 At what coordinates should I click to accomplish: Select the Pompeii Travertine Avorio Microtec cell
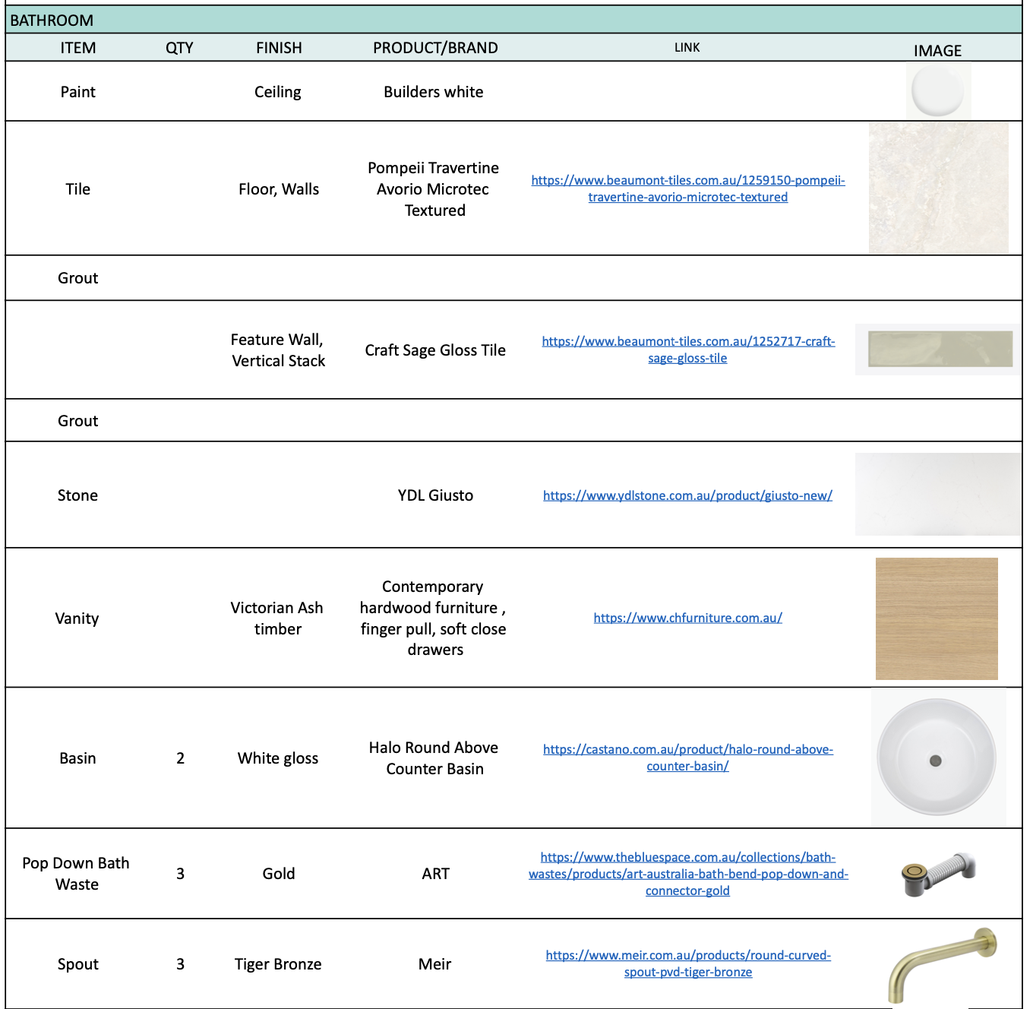click(x=434, y=189)
